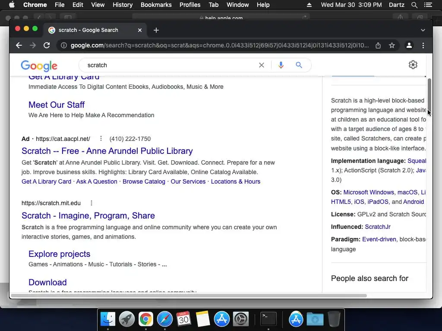Open Ask A Question sitelink
Screen dimensions: 442x331
[x=97, y=181]
